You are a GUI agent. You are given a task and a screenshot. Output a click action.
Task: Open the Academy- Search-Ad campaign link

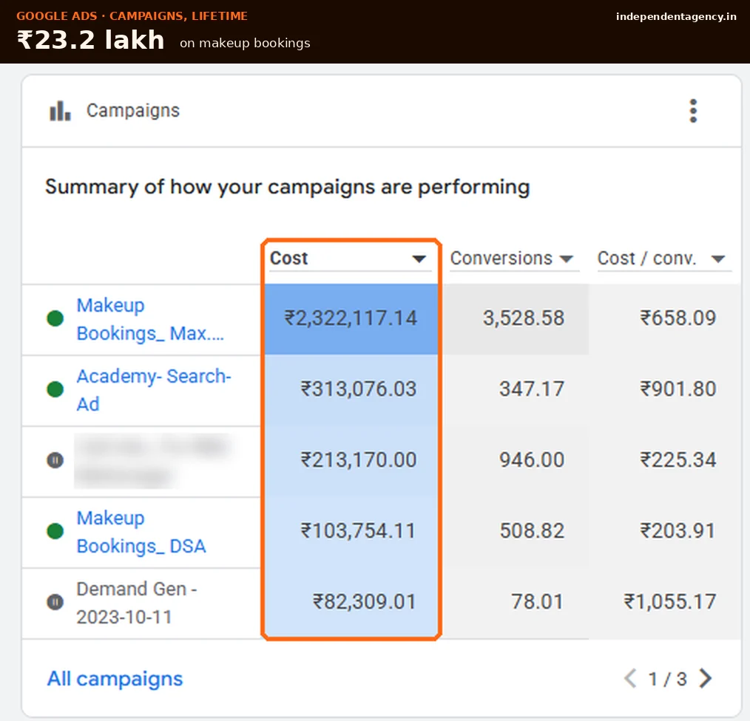click(x=154, y=390)
